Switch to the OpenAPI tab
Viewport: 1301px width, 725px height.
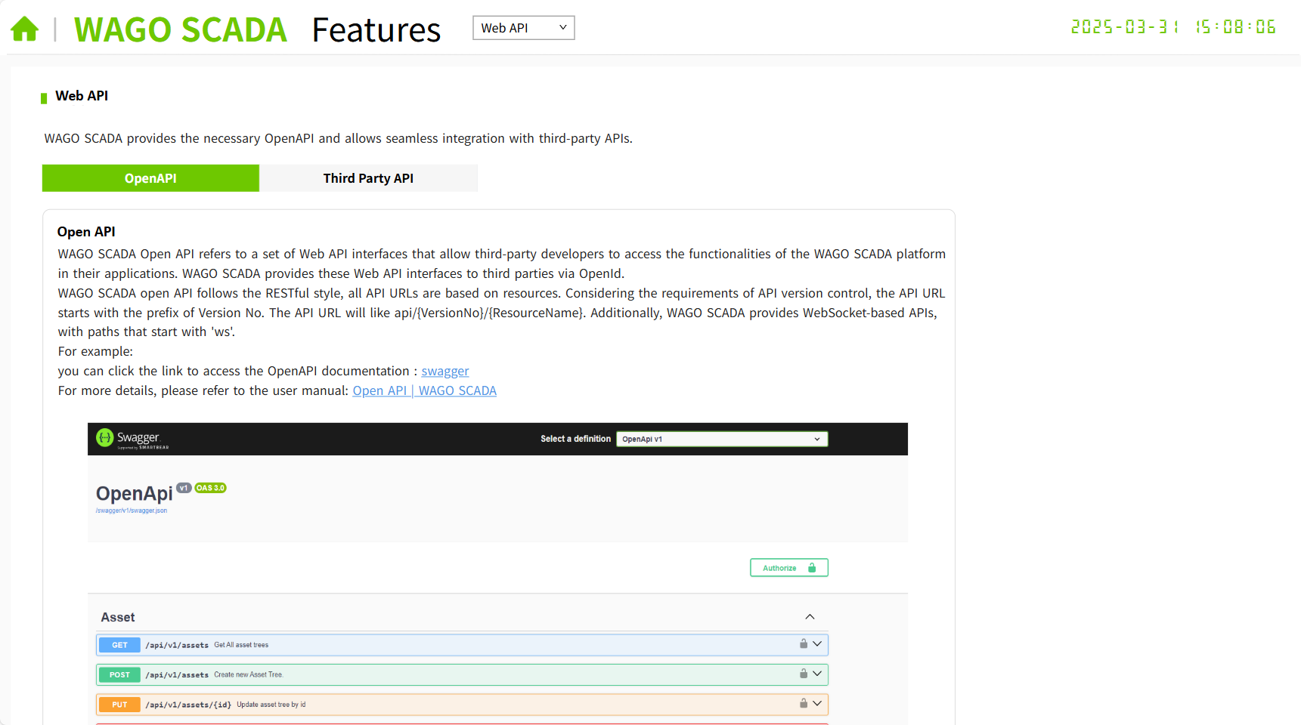150,178
